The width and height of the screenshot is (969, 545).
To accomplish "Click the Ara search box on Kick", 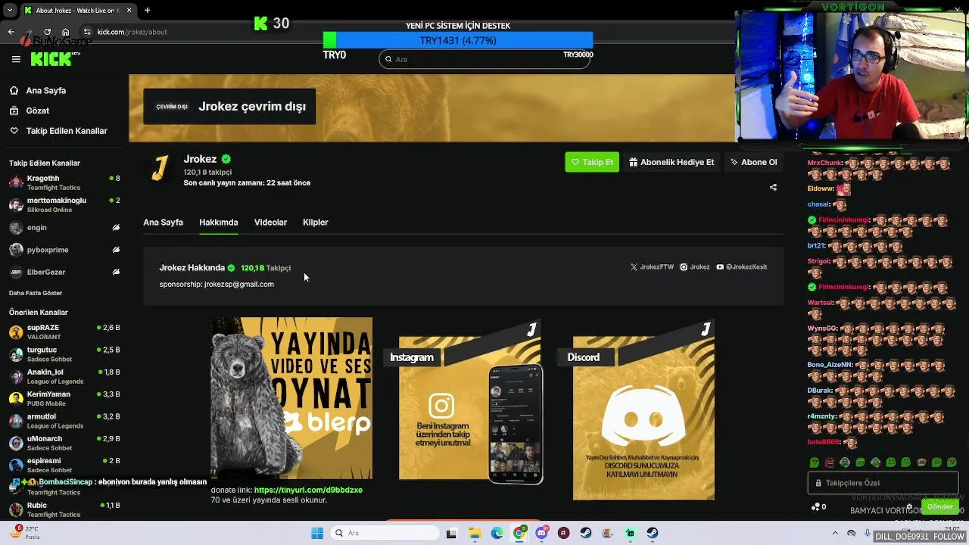I will [x=484, y=59].
